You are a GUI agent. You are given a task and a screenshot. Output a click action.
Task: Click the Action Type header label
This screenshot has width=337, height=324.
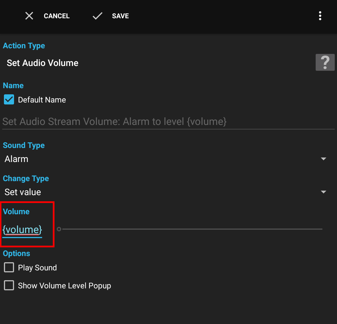(x=24, y=45)
